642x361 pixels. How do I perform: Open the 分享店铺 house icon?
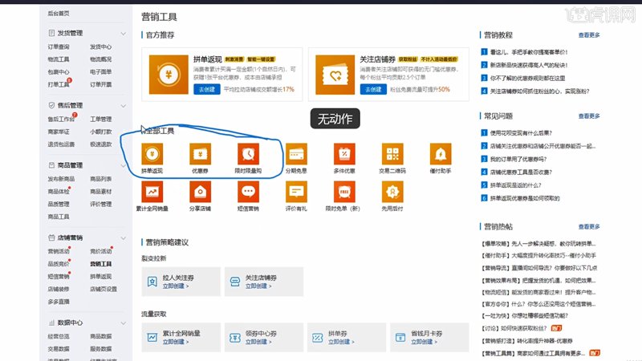[x=200, y=192]
